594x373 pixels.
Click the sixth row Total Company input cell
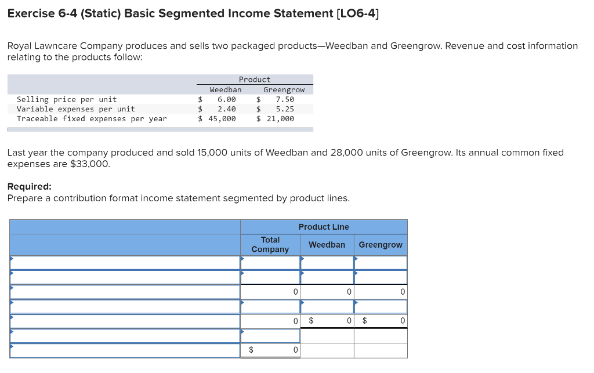tap(270, 335)
